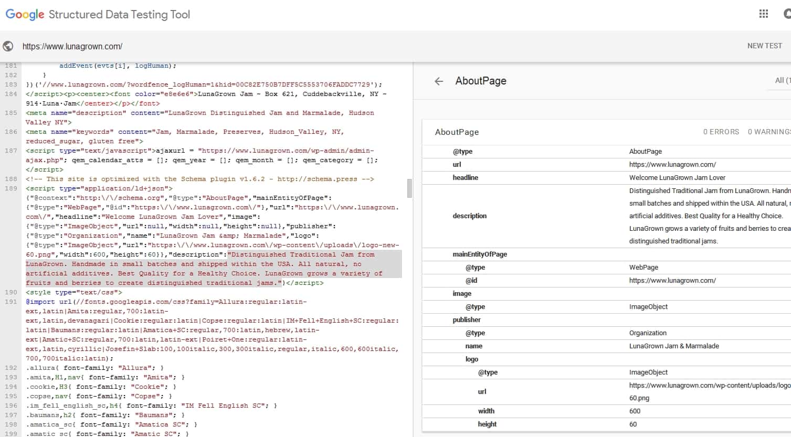791x437 pixels.
Task: Click headline value Welcome LunaGrown Jam Lover
Action: tap(677, 177)
